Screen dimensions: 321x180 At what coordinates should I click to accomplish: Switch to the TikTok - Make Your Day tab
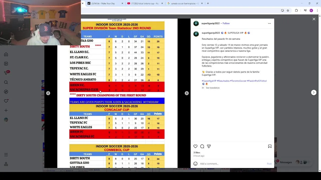[x=105, y=3]
